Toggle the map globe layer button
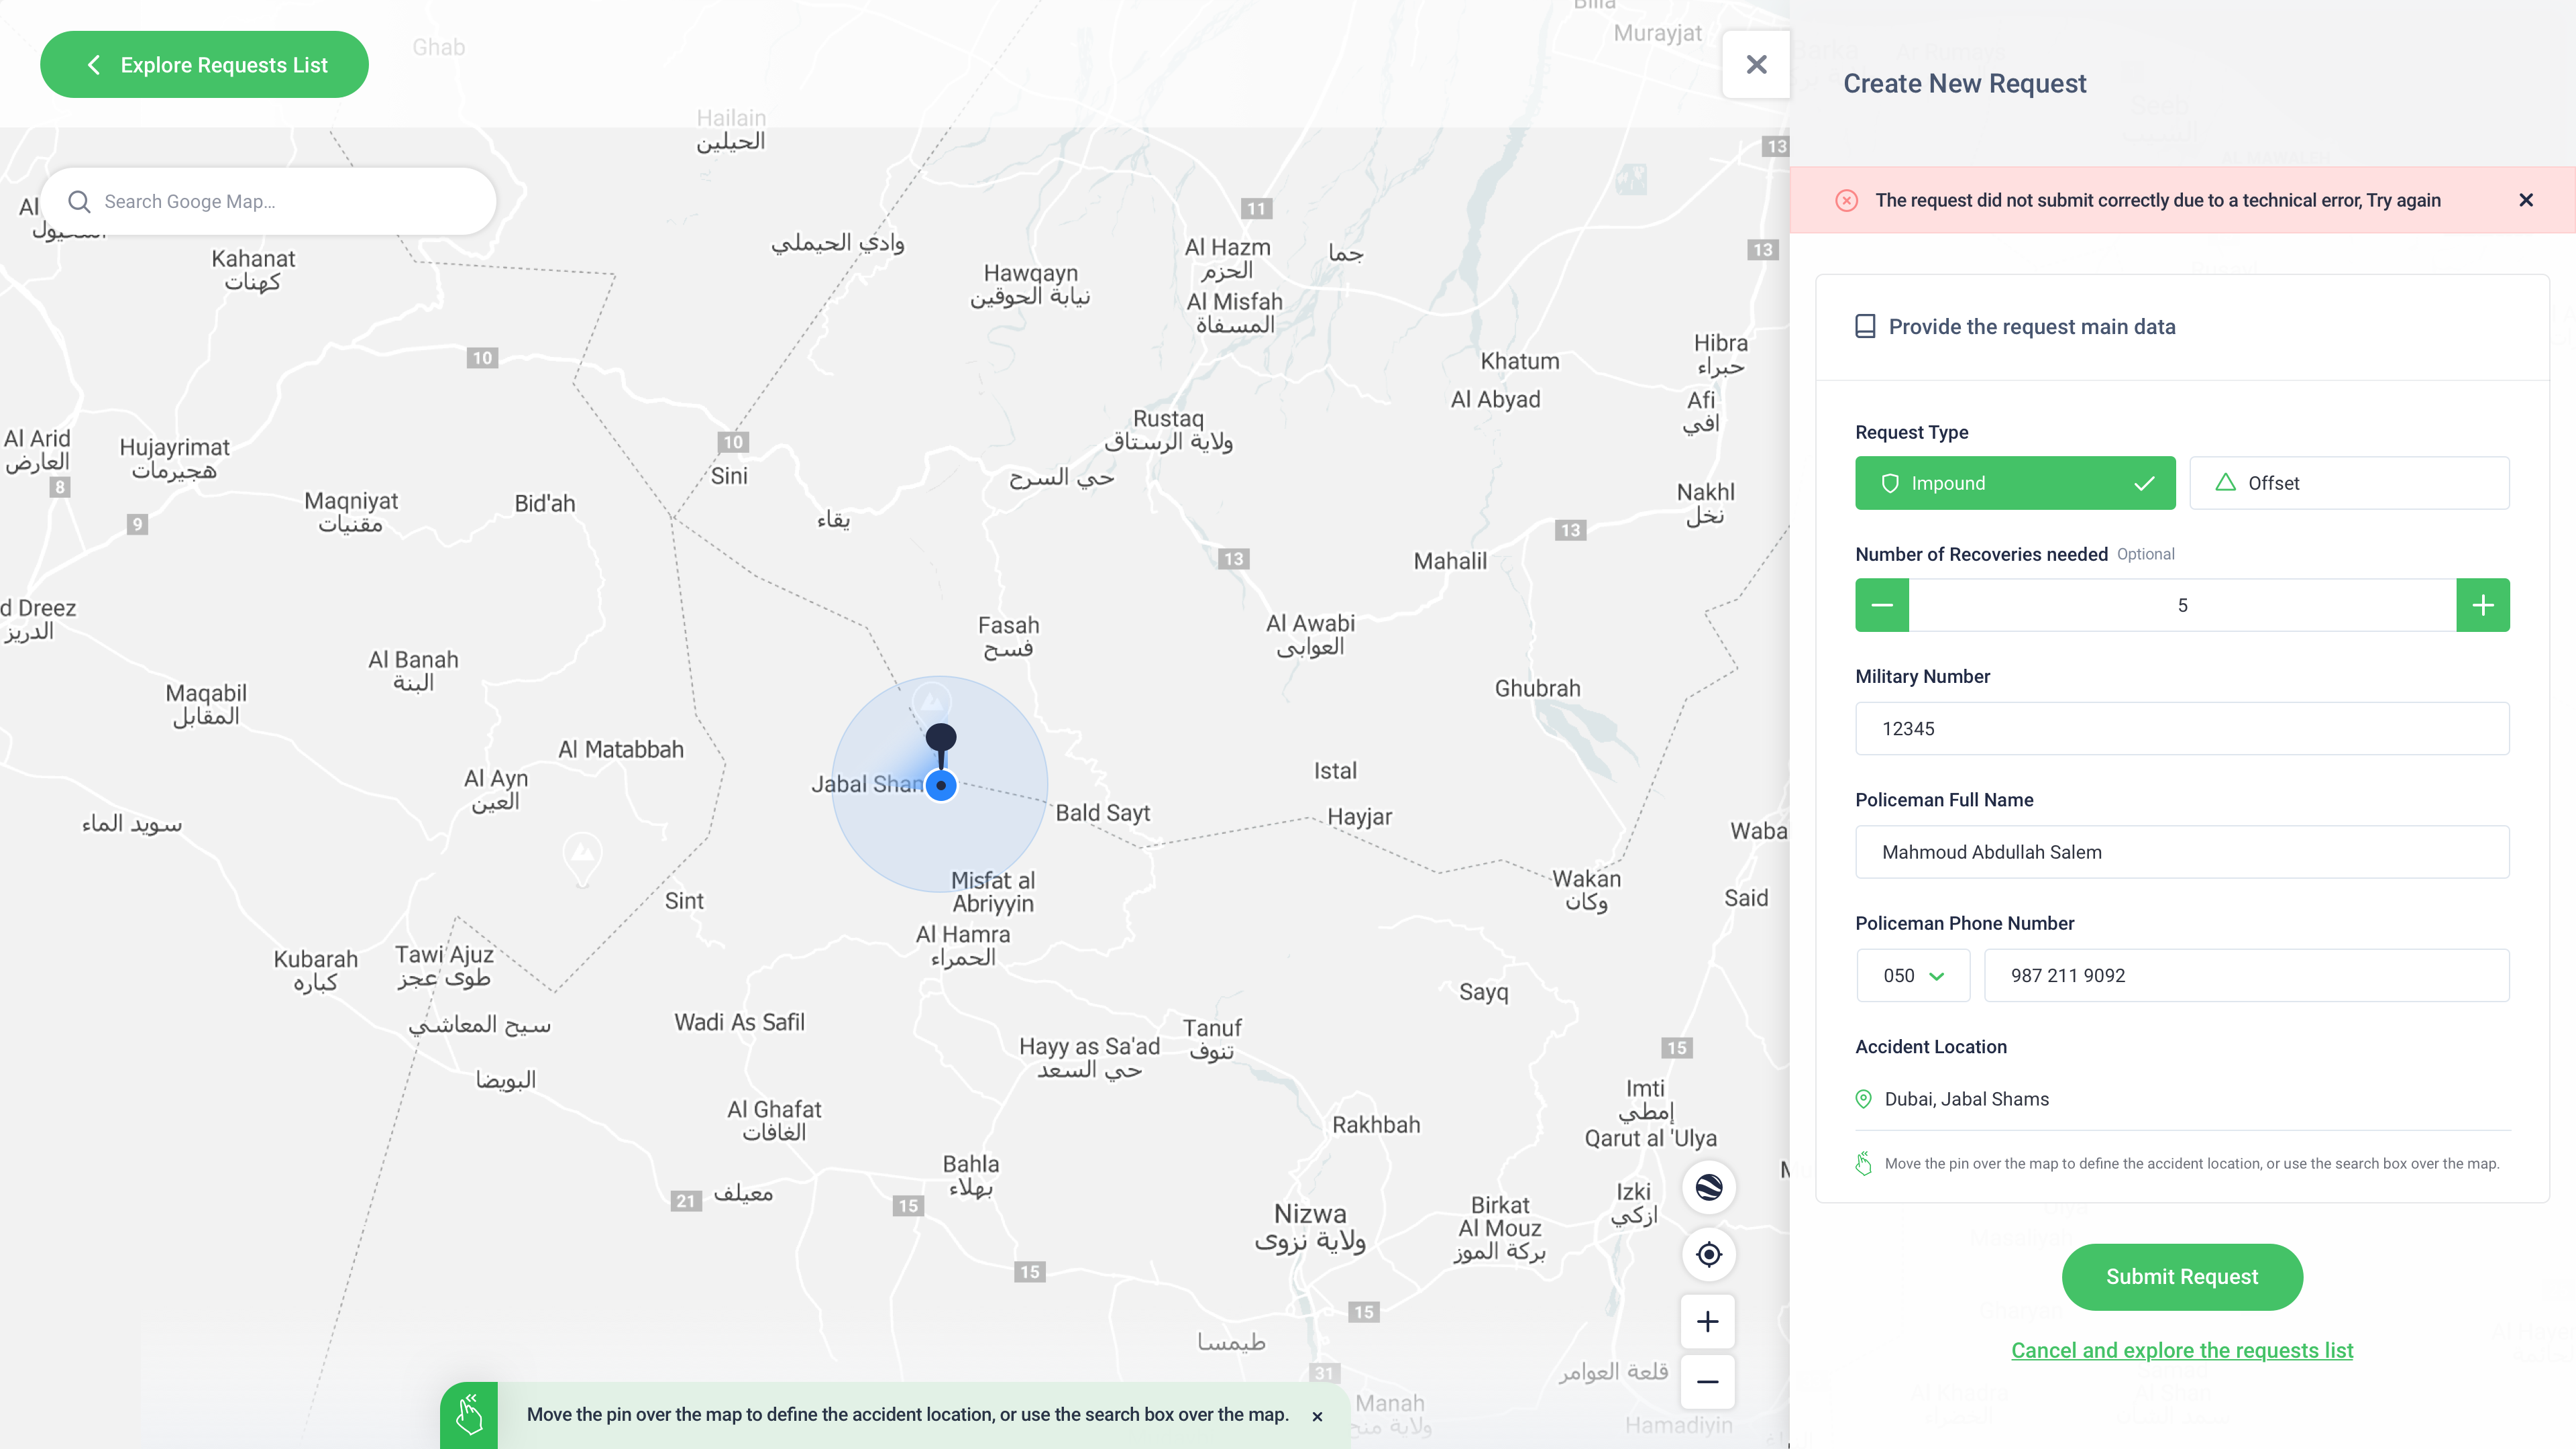The image size is (2576, 1449). (1709, 1187)
